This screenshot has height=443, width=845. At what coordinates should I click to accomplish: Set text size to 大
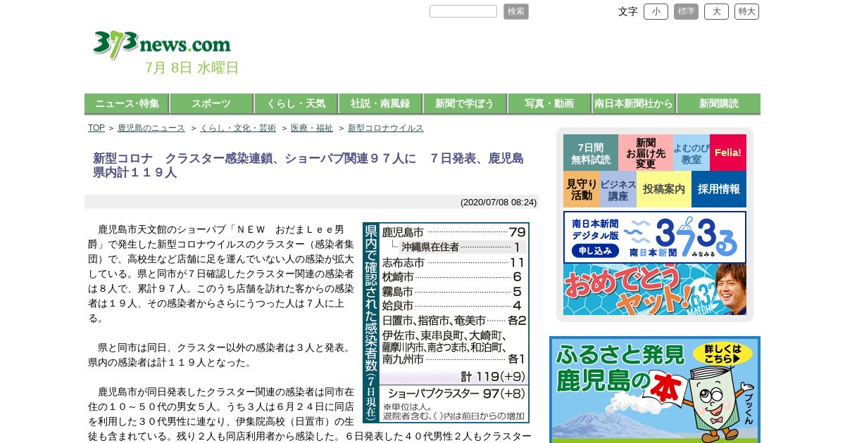(716, 11)
